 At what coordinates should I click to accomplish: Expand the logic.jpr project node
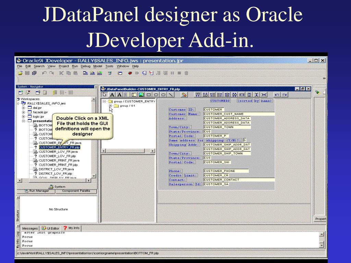point(23,116)
